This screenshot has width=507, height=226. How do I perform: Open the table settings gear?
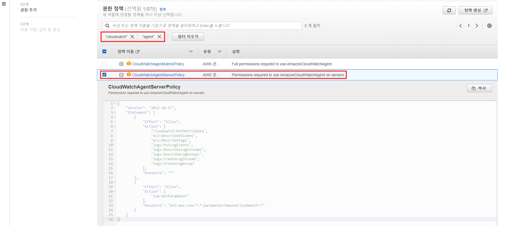coord(489,26)
